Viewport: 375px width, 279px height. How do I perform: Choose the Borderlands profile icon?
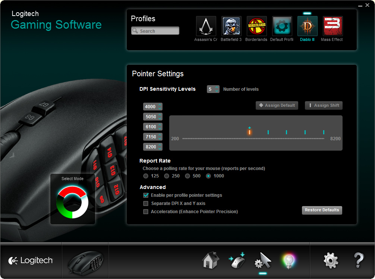pos(256,26)
